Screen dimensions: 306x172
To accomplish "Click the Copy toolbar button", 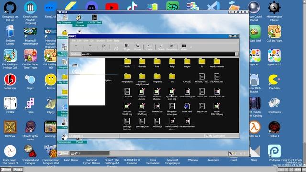I will (x=127, y=47).
